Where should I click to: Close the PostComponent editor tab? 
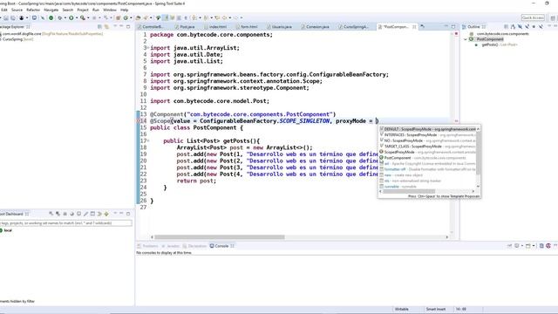(414, 27)
